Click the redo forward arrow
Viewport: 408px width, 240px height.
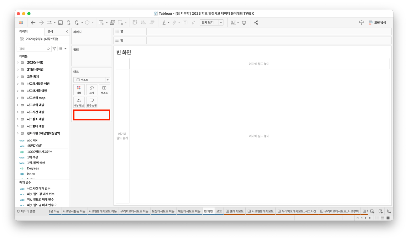[x=41, y=22]
